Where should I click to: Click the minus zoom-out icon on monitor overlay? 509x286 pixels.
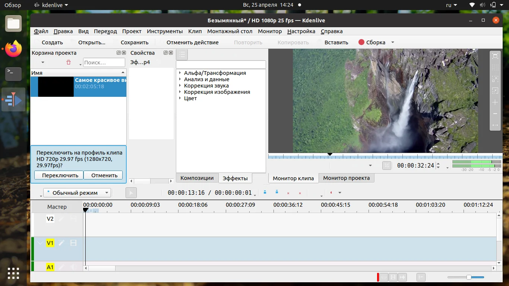coord(495,114)
